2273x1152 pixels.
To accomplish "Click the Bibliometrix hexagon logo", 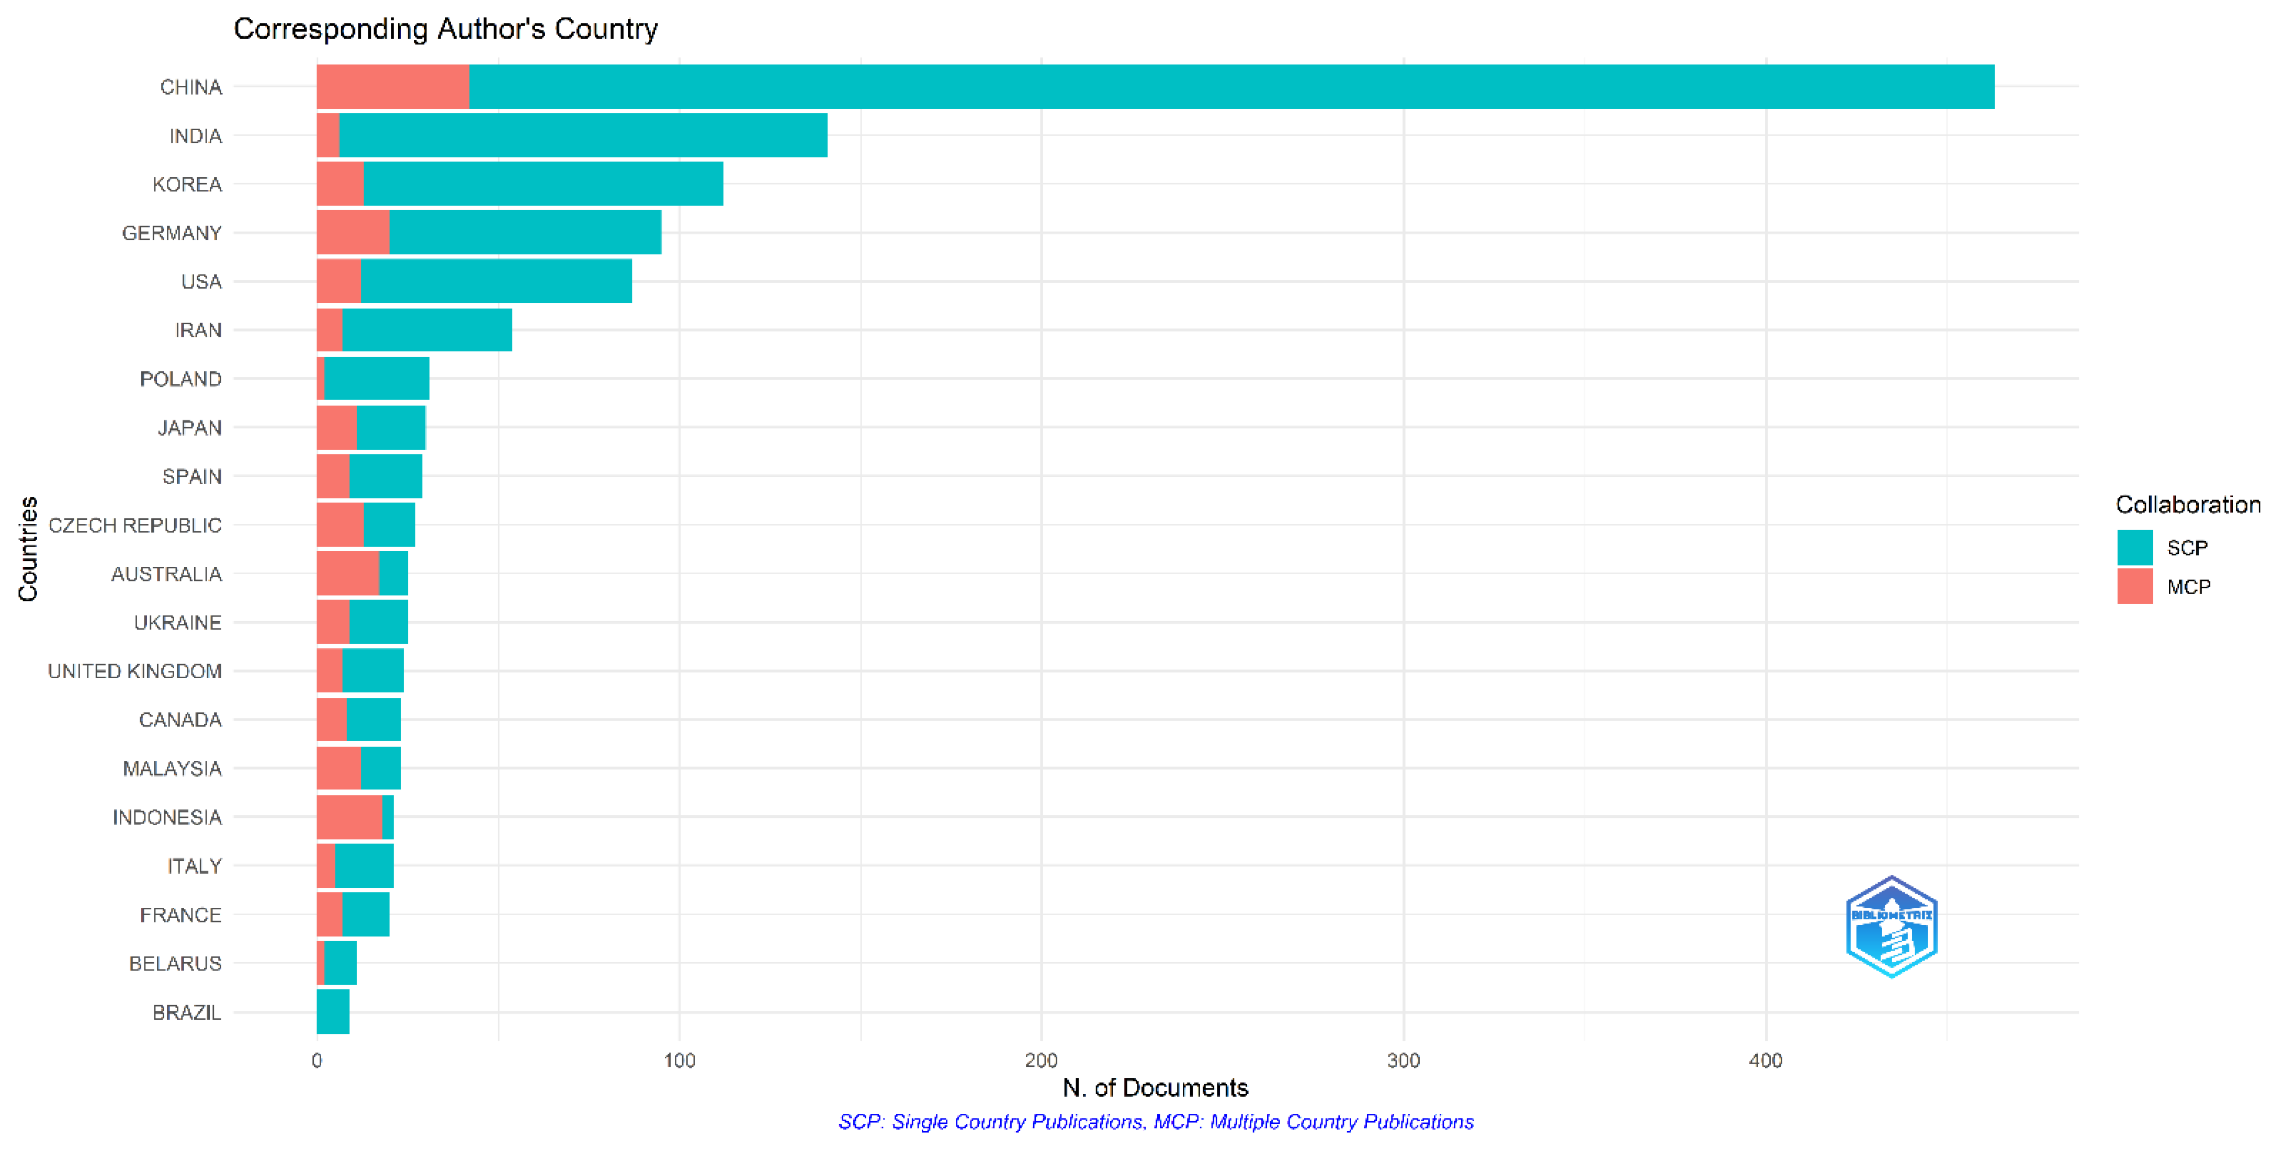I will [x=1891, y=926].
